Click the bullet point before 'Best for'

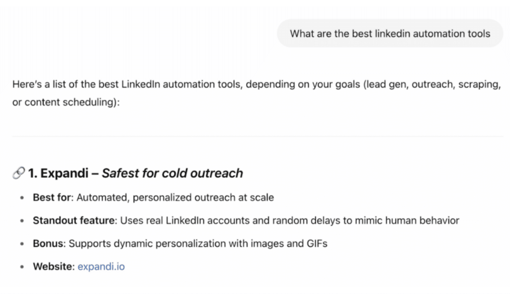tap(22, 198)
